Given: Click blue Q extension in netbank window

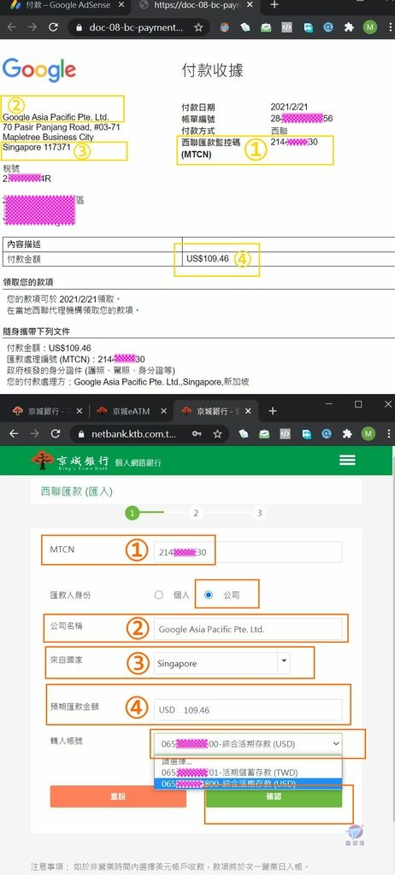Looking at the screenshot, I should 327,433.
